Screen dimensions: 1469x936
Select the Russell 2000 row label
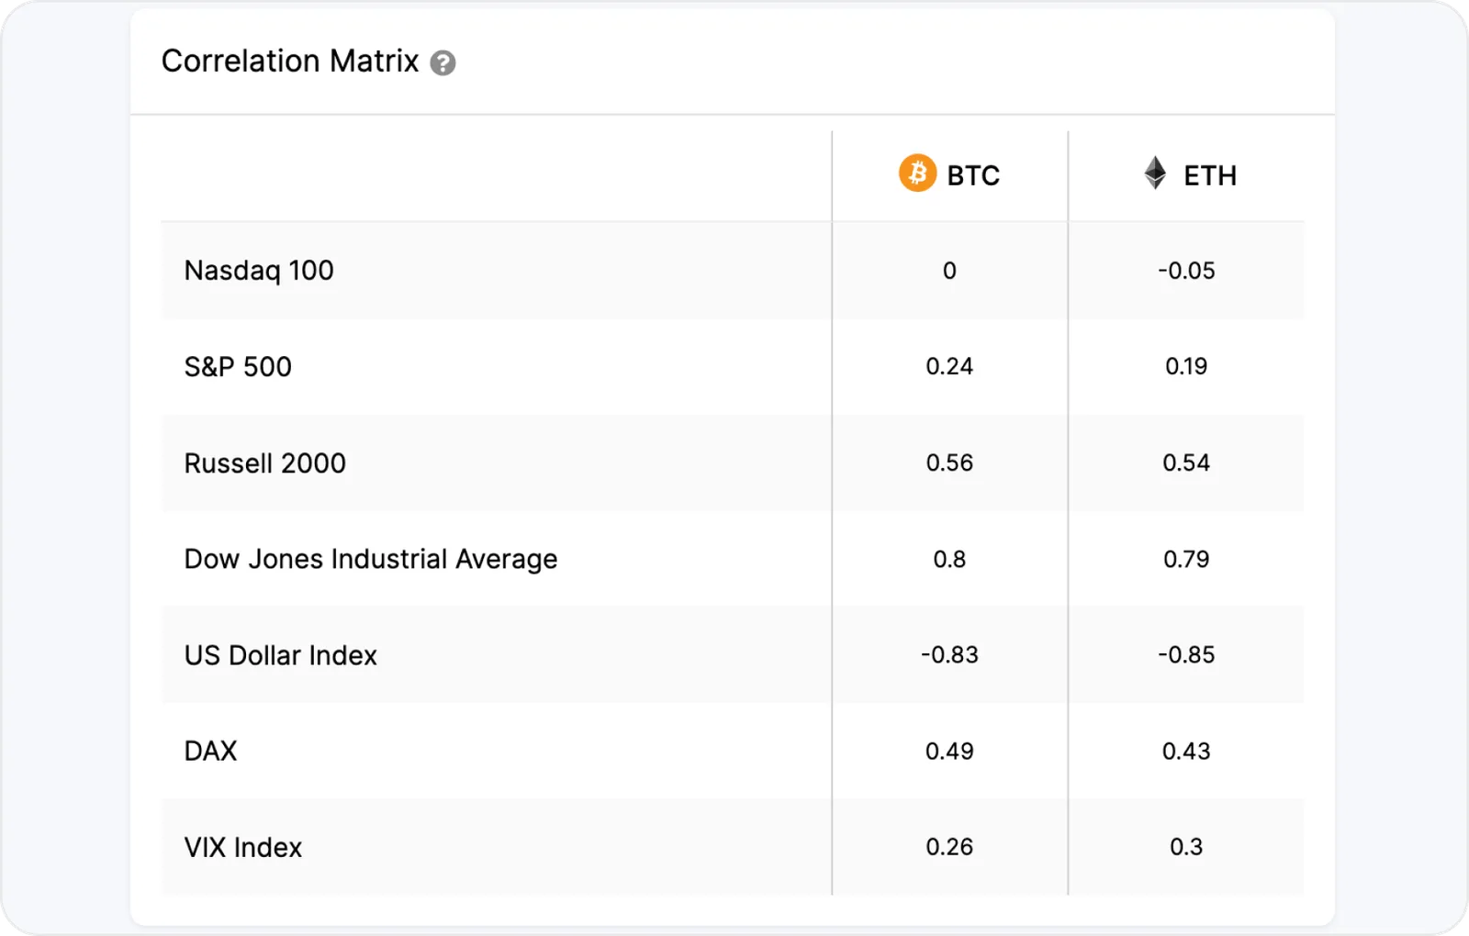pos(265,463)
